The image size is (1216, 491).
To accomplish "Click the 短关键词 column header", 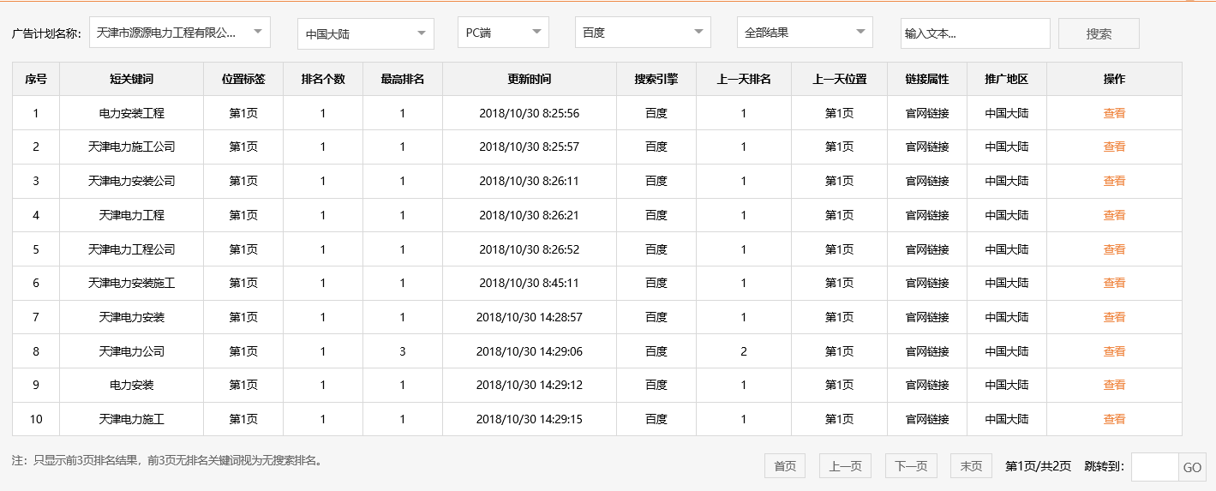I will (132, 79).
